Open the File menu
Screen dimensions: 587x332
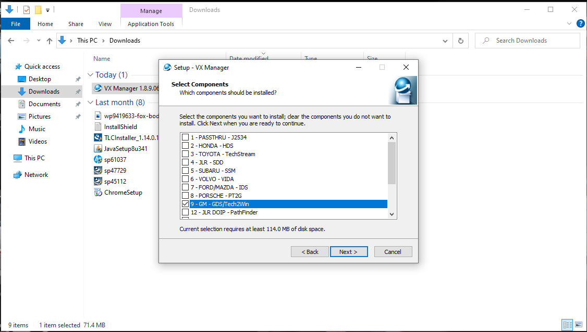point(16,24)
